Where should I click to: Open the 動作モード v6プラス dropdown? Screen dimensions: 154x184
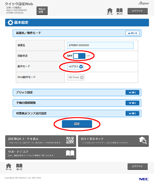click(75, 67)
